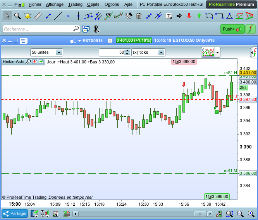Select the Andrews pitchfork tool
The image size is (258, 220).
[x=98, y=16]
